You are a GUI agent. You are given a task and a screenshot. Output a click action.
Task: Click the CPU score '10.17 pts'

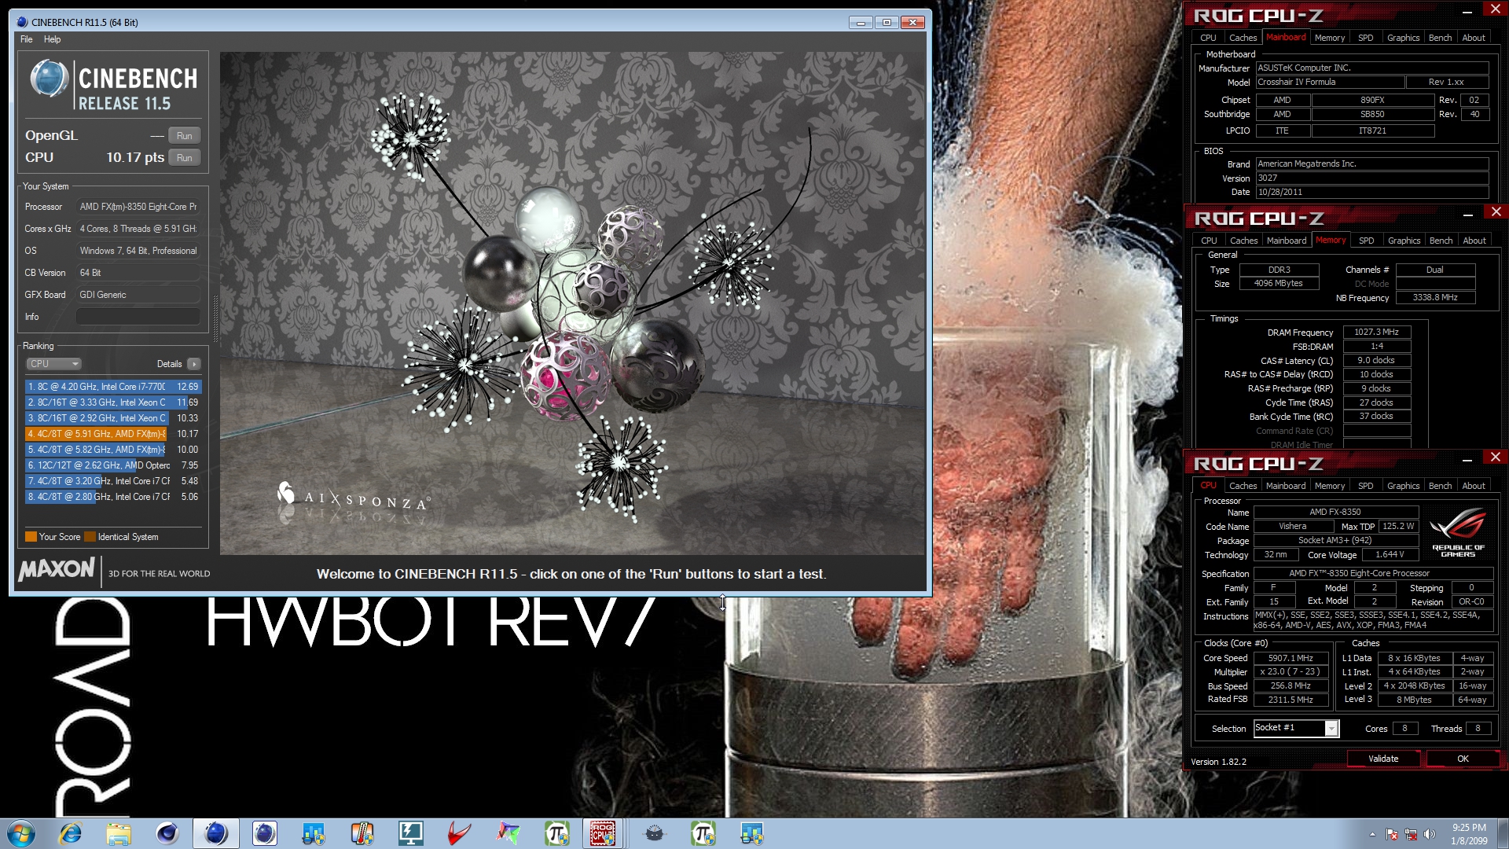pyautogui.click(x=135, y=157)
